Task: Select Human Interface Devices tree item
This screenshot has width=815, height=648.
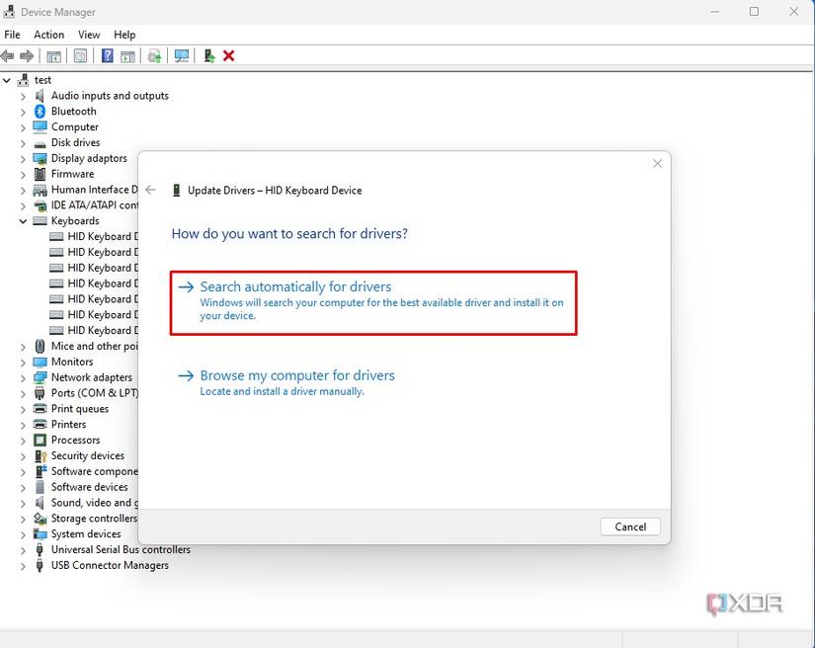Action: [95, 190]
